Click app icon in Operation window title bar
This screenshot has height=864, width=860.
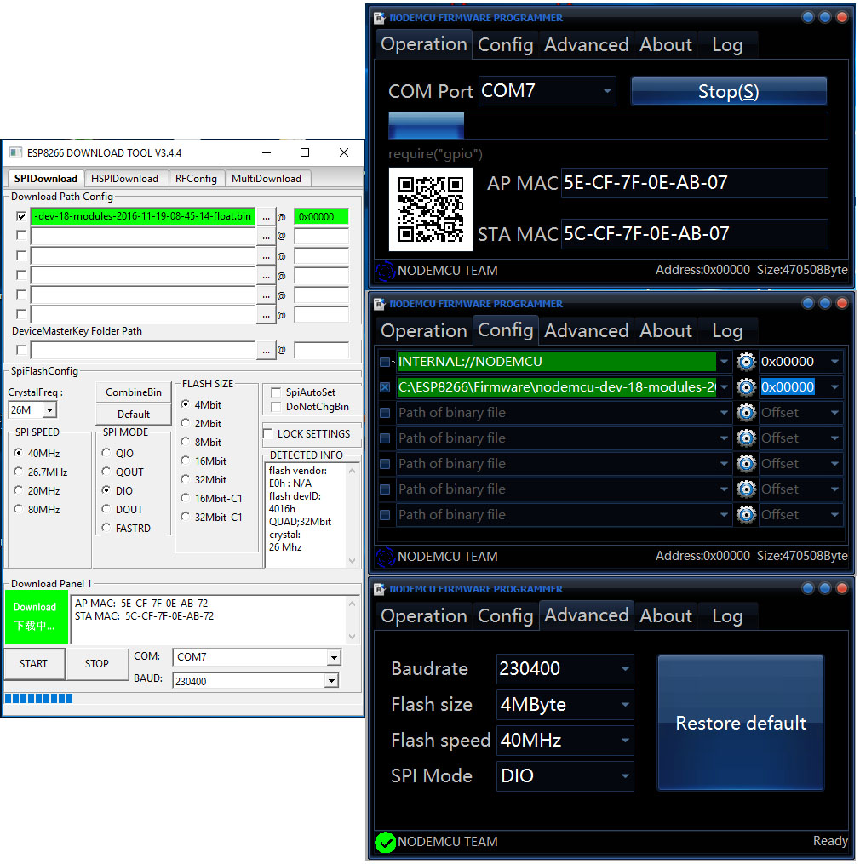[379, 18]
